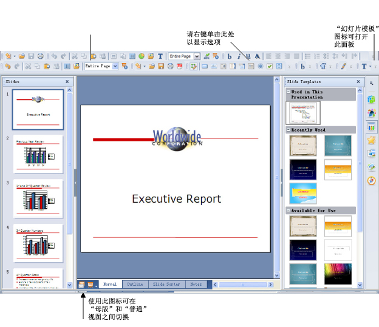The height and width of the screenshot is (327, 379).
Task: Collapse the Available for Use section
Action: [288, 211]
